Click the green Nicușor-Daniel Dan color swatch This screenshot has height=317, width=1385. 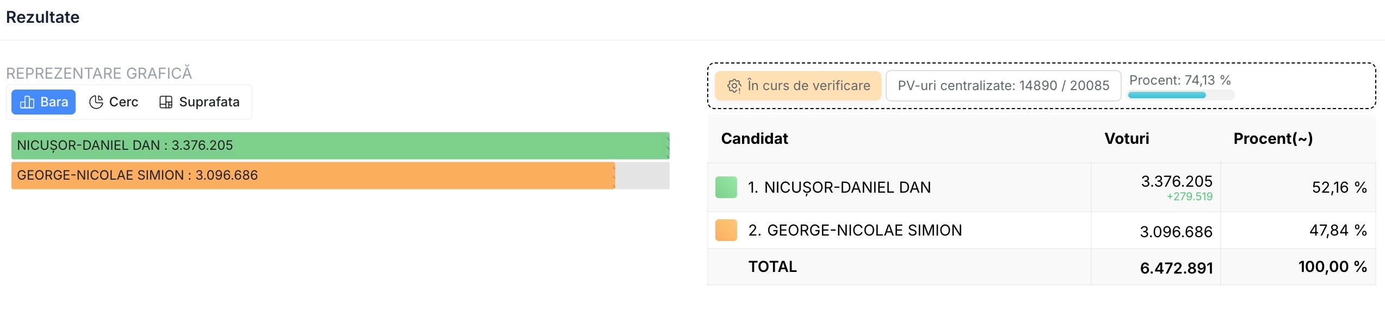pos(726,187)
